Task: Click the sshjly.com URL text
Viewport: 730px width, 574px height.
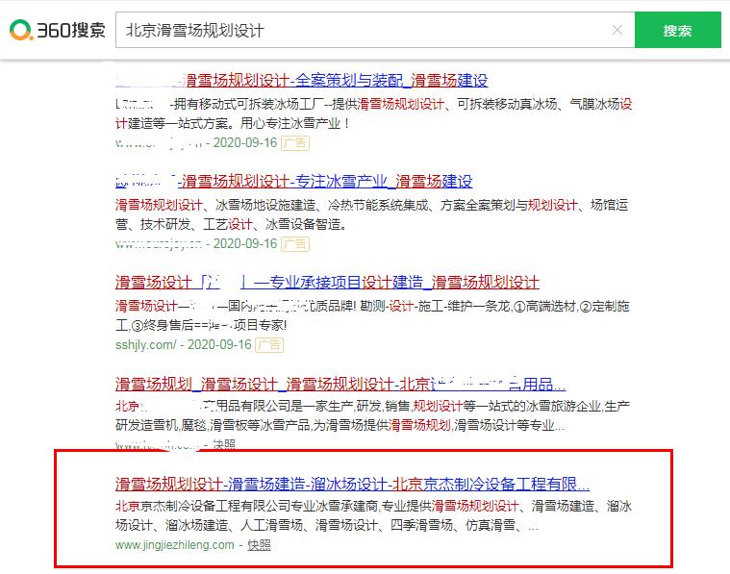Action: (146, 345)
